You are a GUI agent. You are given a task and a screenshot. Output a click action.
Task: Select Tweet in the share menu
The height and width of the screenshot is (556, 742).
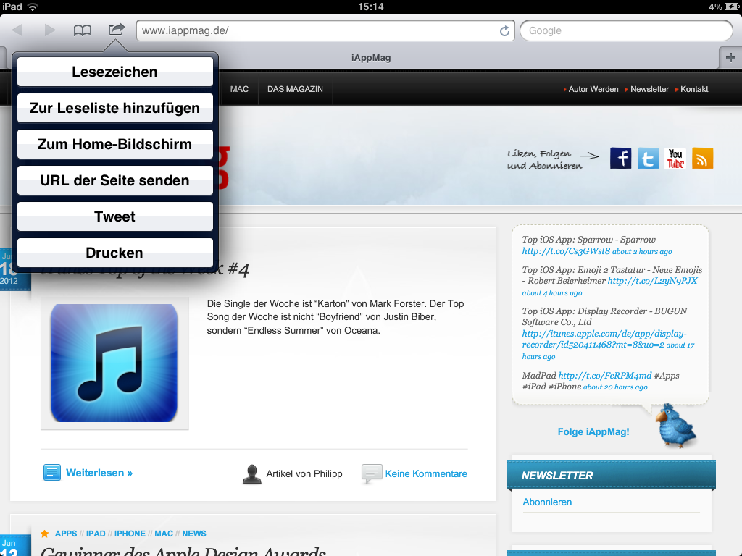115,216
